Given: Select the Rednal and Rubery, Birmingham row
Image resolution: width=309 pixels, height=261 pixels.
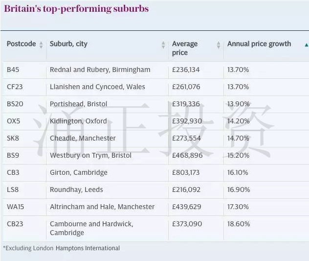Looking at the screenshot, I should click(x=156, y=70).
